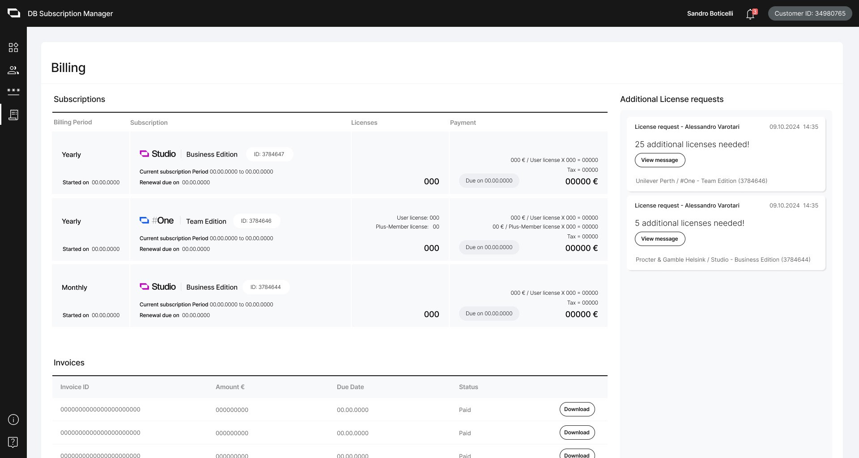The image size is (859, 458).
Task: Click the Billing page heading
Action: click(x=68, y=68)
